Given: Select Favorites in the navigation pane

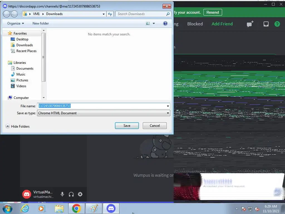Looking at the screenshot, I should click(20, 33).
